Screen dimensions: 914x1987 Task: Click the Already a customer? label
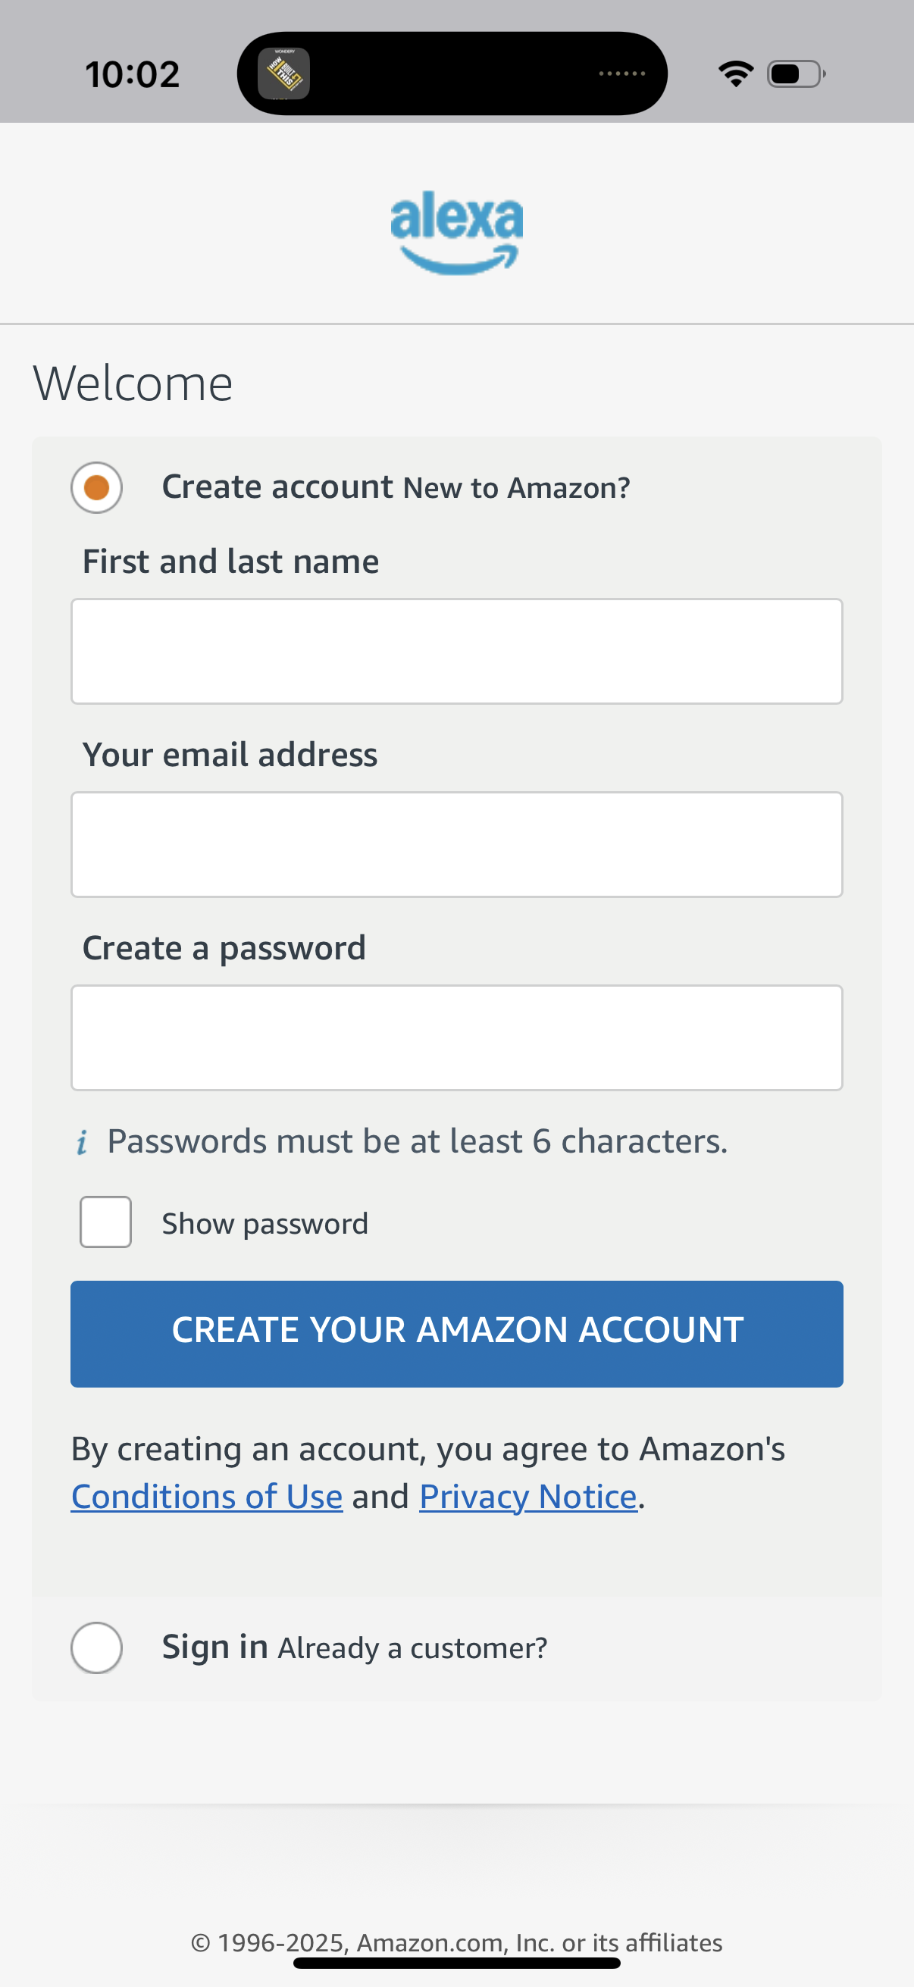coord(412,1647)
